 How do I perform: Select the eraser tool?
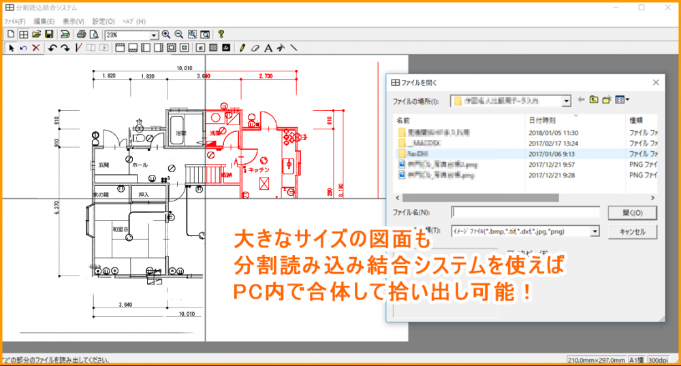[255, 48]
